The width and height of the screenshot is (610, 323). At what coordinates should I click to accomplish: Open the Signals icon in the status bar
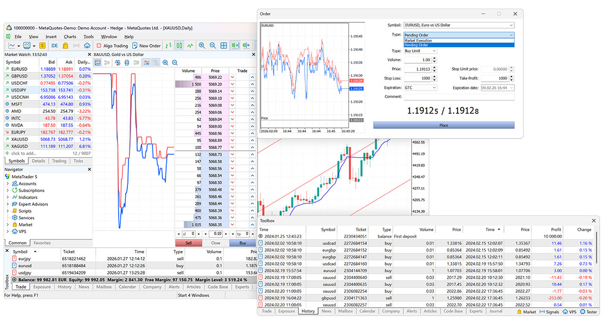[549, 312]
